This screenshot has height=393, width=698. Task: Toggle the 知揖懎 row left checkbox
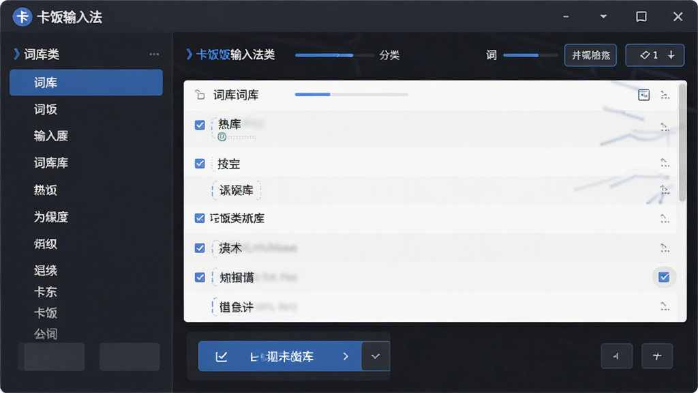click(200, 277)
